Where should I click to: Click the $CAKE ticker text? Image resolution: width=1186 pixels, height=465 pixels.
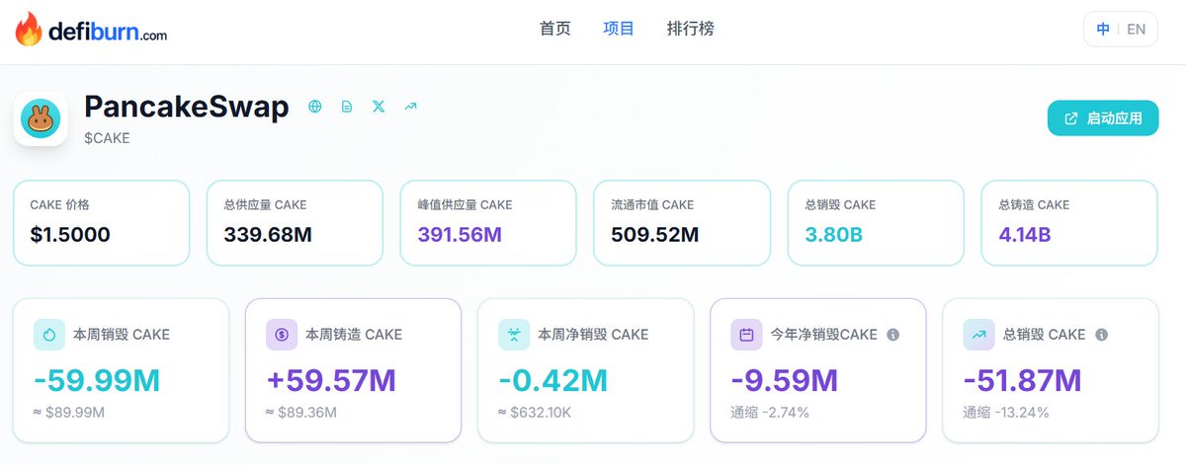(x=107, y=138)
